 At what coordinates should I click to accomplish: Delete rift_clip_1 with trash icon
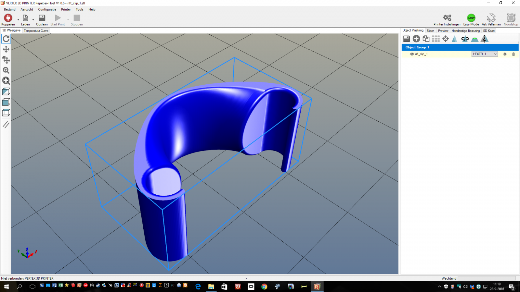(513, 54)
